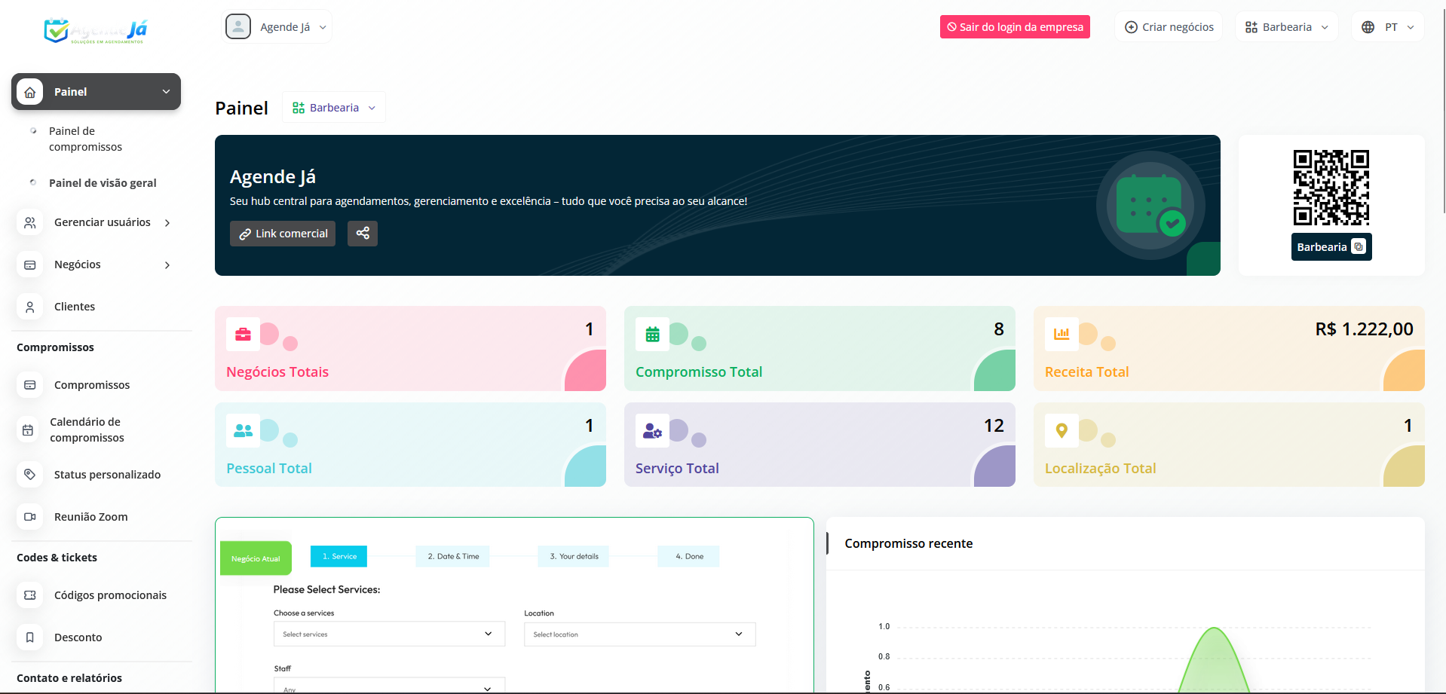This screenshot has height=694, width=1446.
Task: Click the Link comercial button
Action: coord(283,234)
